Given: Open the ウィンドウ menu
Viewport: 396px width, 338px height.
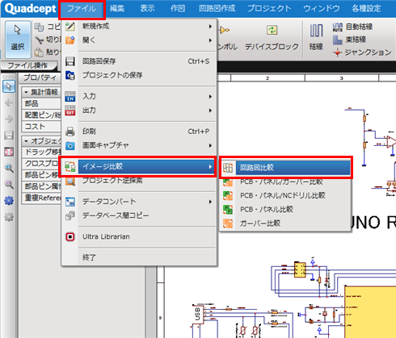Looking at the screenshot, I should point(322,9).
